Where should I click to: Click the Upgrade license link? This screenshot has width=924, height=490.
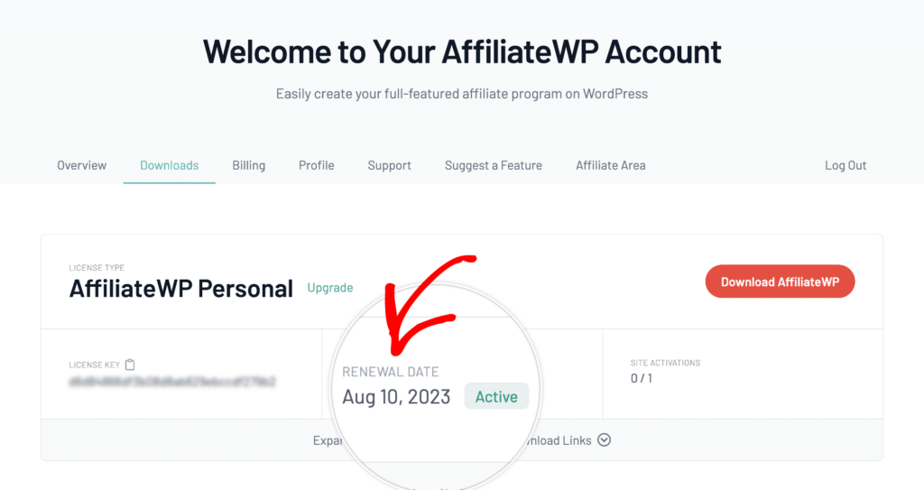pyautogui.click(x=330, y=288)
